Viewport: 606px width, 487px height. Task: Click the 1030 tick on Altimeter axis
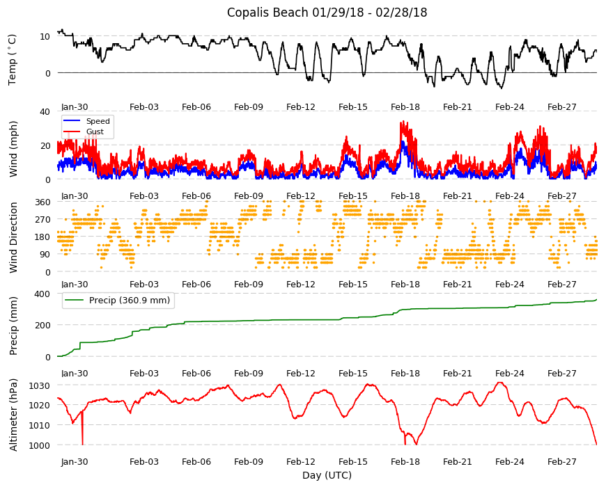point(40,386)
